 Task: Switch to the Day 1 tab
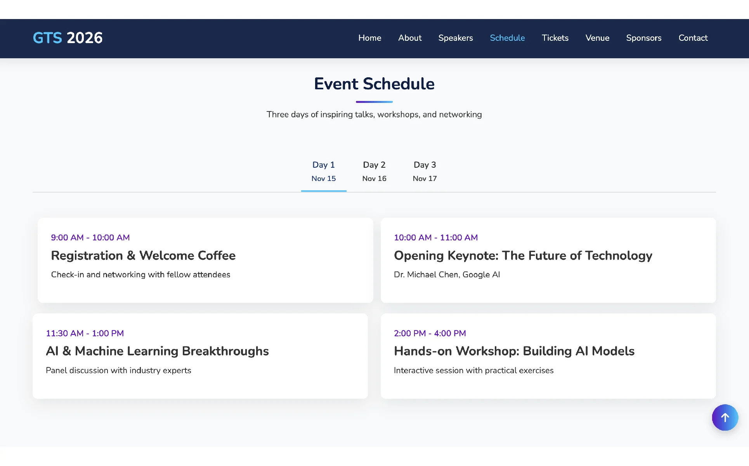323,171
